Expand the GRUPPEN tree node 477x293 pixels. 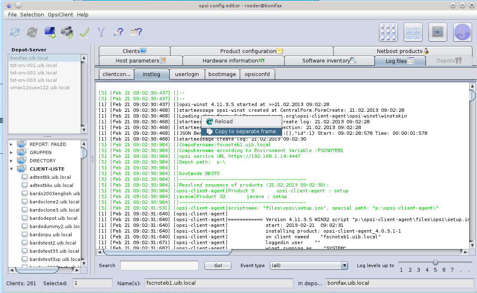tap(11, 152)
